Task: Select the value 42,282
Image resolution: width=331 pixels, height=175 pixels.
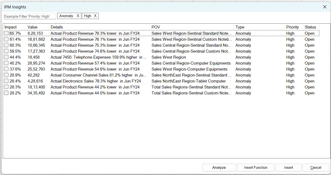Action: pyautogui.click(x=34, y=75)
